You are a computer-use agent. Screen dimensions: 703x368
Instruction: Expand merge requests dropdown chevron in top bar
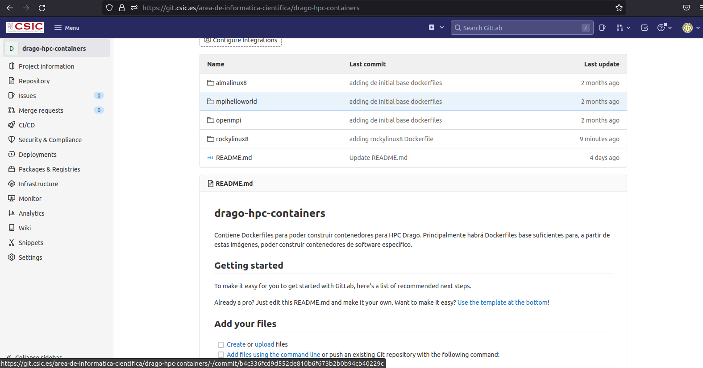coord(628,28)
